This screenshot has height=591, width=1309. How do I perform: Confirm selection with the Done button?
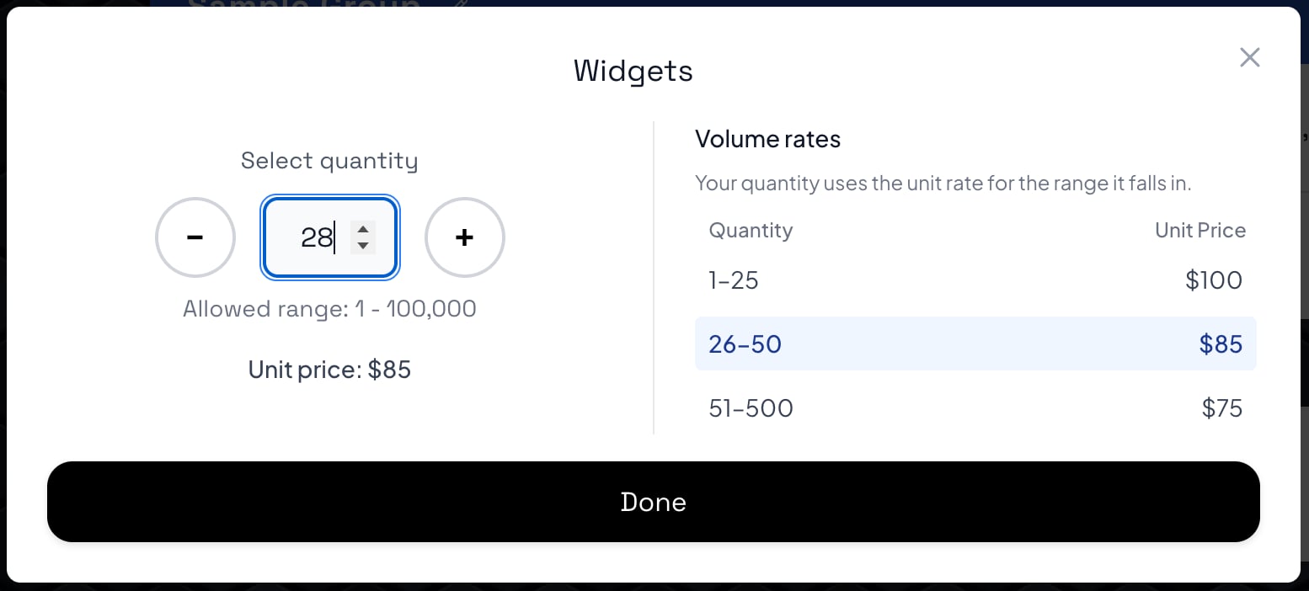(x=654, y=502)
